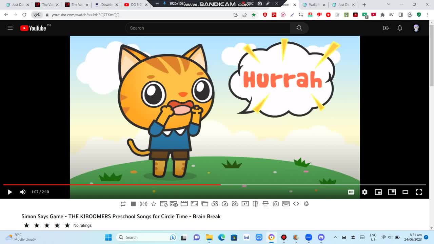This screenshot has width=434, height=244.
Task: Open the Create video camera icon
Action: pos(386,28)
